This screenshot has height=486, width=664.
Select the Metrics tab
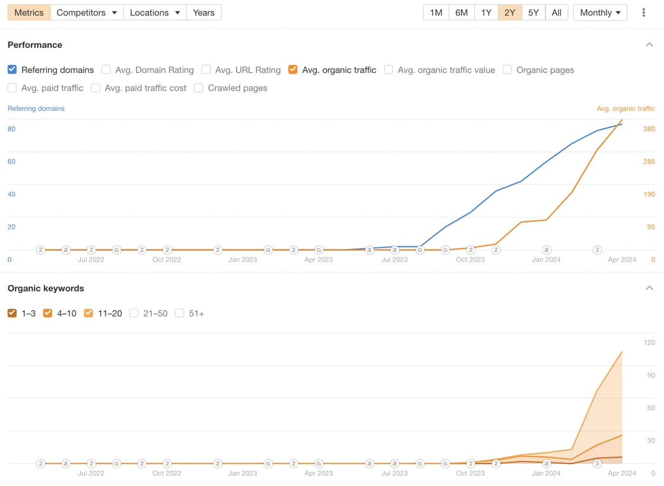click(x=28, y=12)
